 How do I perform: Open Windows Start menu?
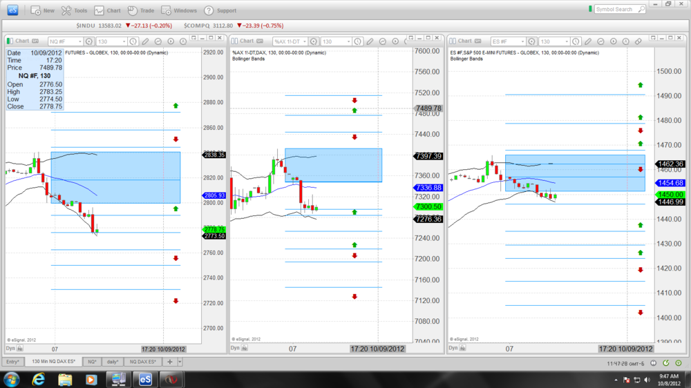12,379
